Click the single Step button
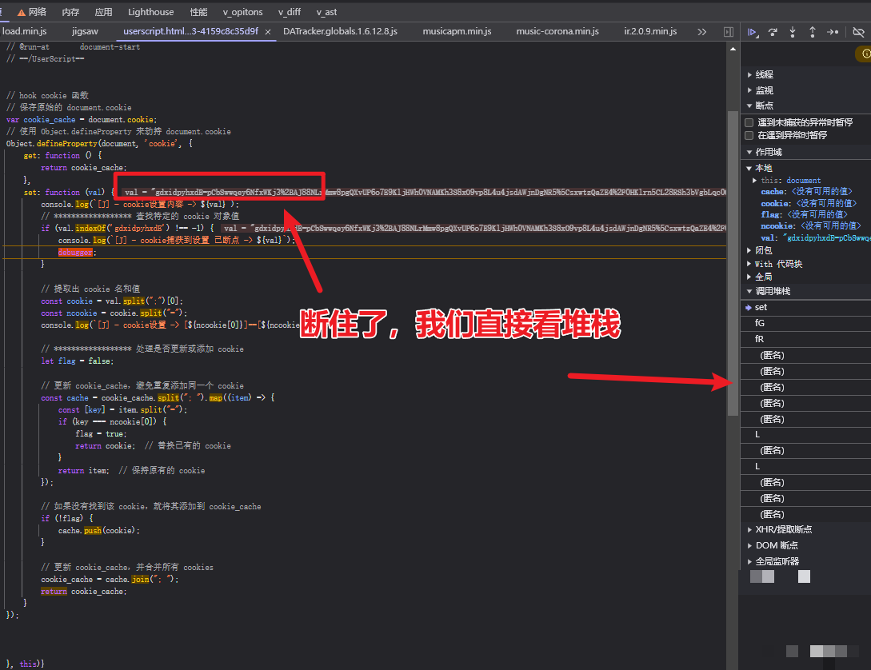 click(x=833, y=32)
